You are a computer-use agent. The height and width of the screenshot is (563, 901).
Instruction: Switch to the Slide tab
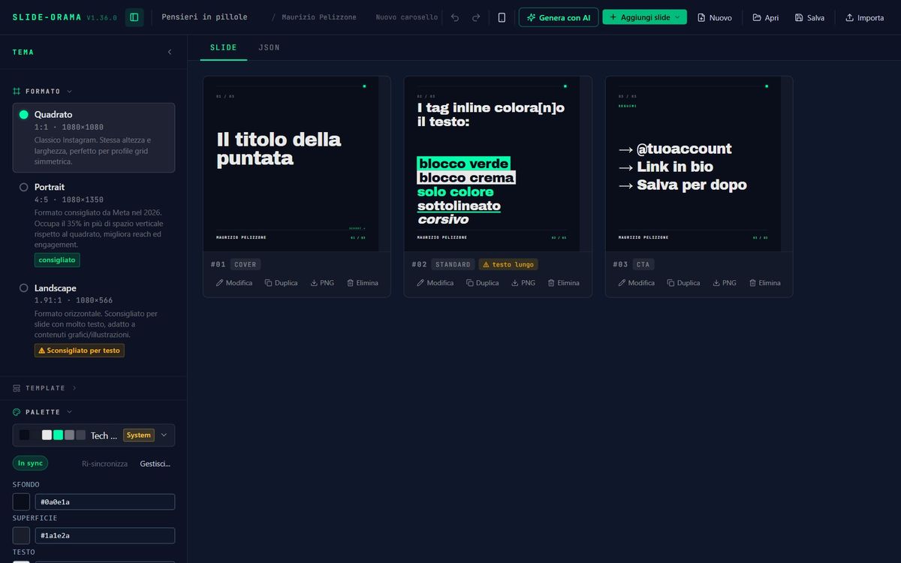tap(224, 47)
